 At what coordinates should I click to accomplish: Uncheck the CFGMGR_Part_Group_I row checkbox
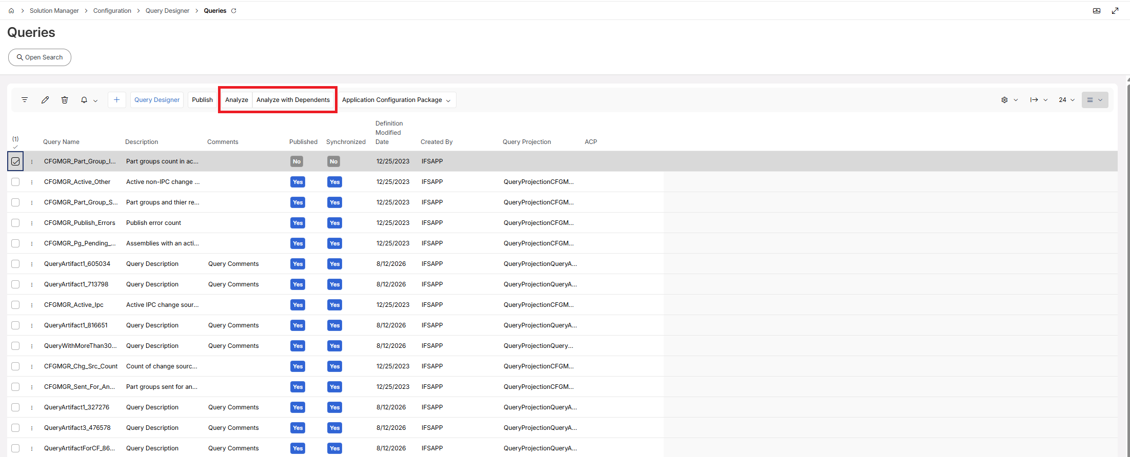15,161
